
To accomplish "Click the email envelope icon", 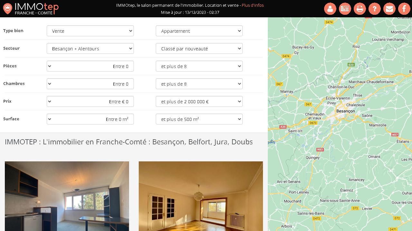I will pyautogui.click(x=389, y=9).
